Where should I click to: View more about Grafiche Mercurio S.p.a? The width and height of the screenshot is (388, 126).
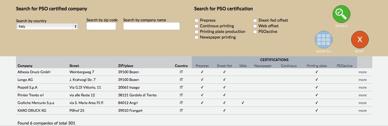point(362,103)
